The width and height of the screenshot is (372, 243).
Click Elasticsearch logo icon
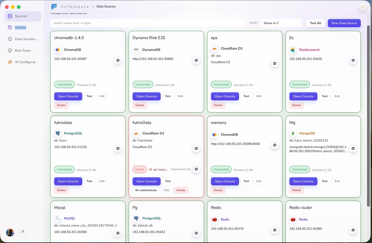coord(293,50)
